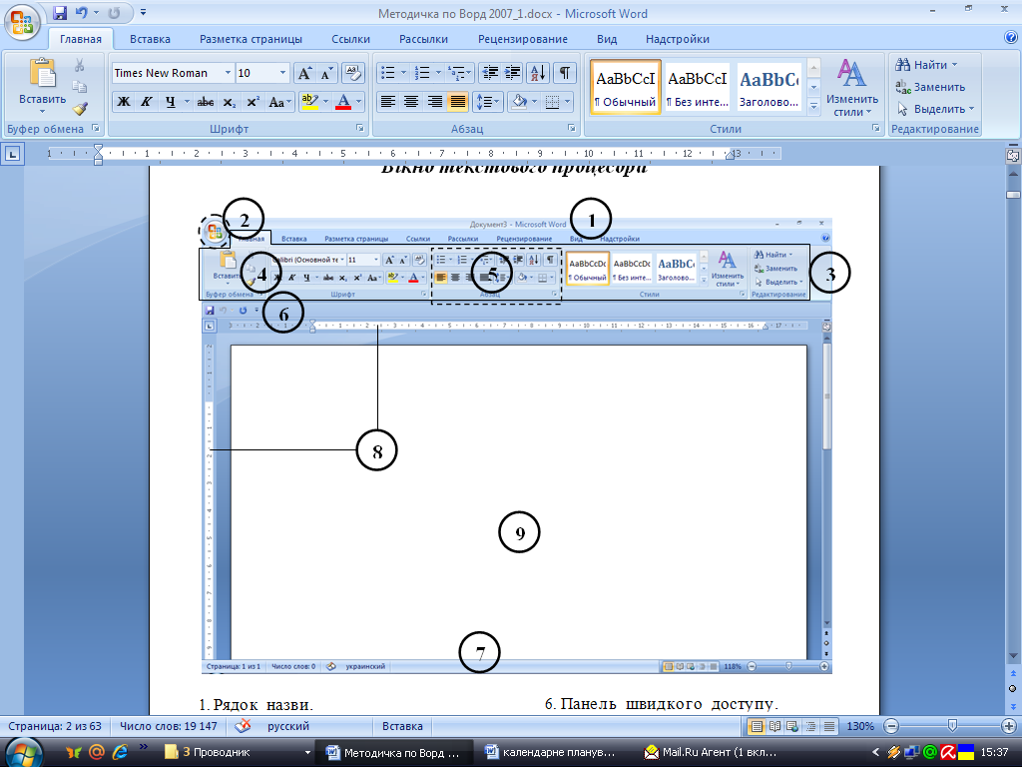The width and height of the screenshot is (1022, 767).
Task: Toggle Insert mode (Вставка) in status bar
Action: [x=402, y=726]
